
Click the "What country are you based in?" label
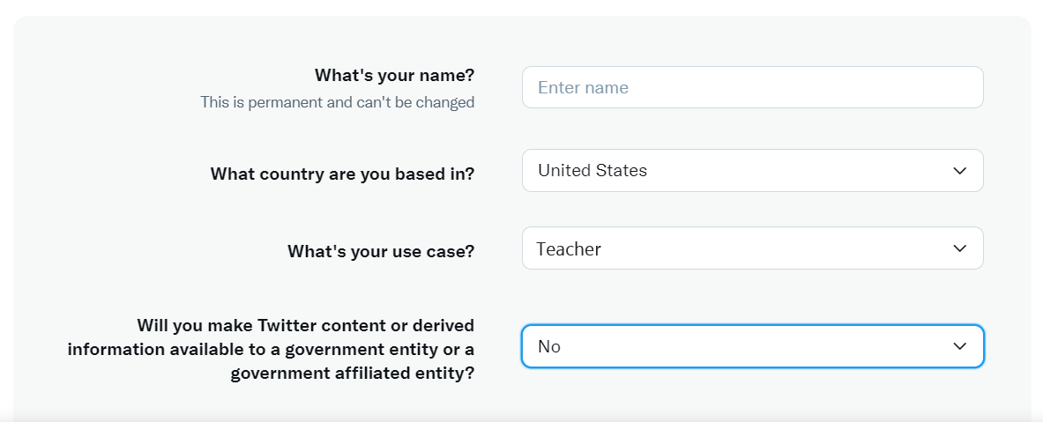click(x=343, y=174)
